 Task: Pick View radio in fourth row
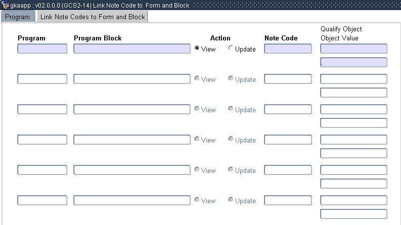tap(197, 140)
